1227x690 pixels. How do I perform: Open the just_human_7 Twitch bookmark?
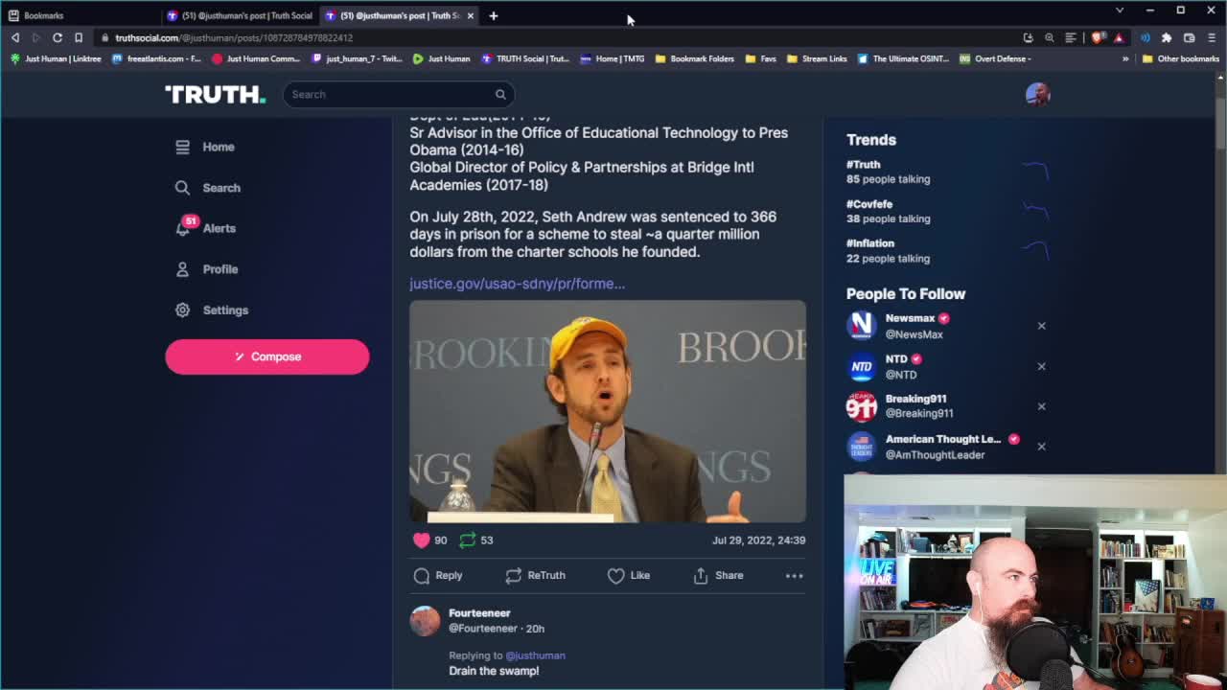click(357, 58)
